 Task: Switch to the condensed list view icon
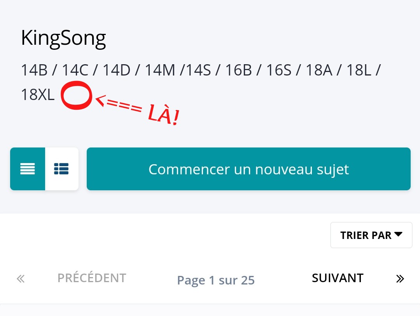pyautogui.click(x=28, y=169)
